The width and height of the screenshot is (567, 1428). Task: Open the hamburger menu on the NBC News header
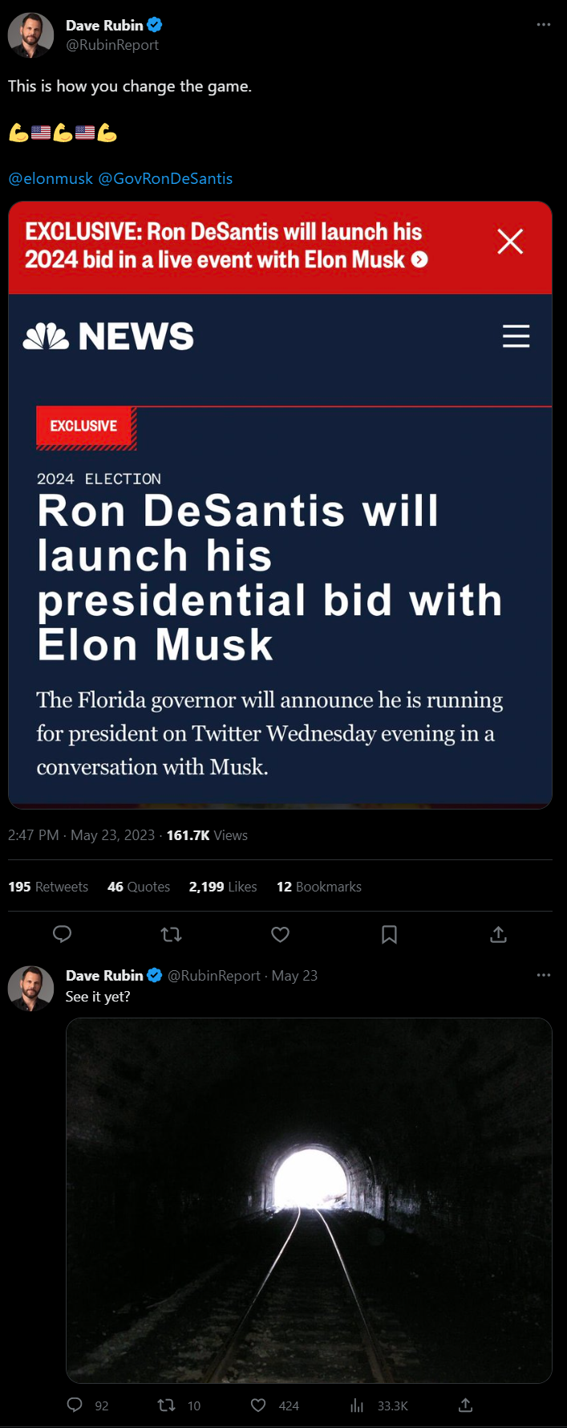tap(516, 336)
